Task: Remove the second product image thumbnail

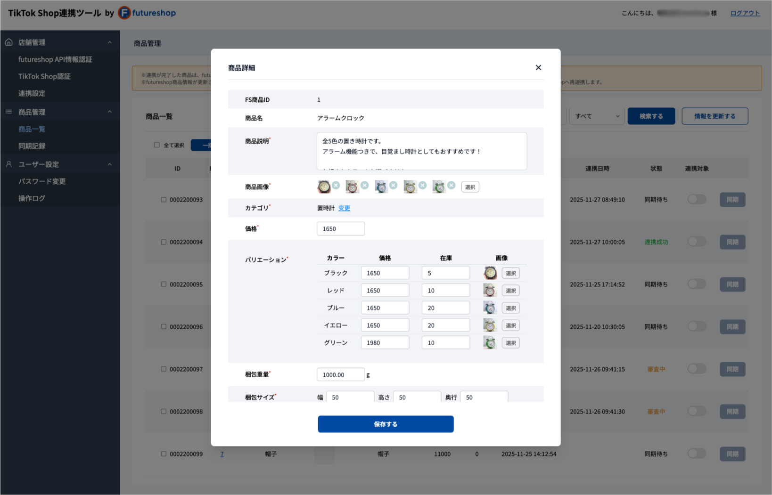Action: [x=364, y=185]
